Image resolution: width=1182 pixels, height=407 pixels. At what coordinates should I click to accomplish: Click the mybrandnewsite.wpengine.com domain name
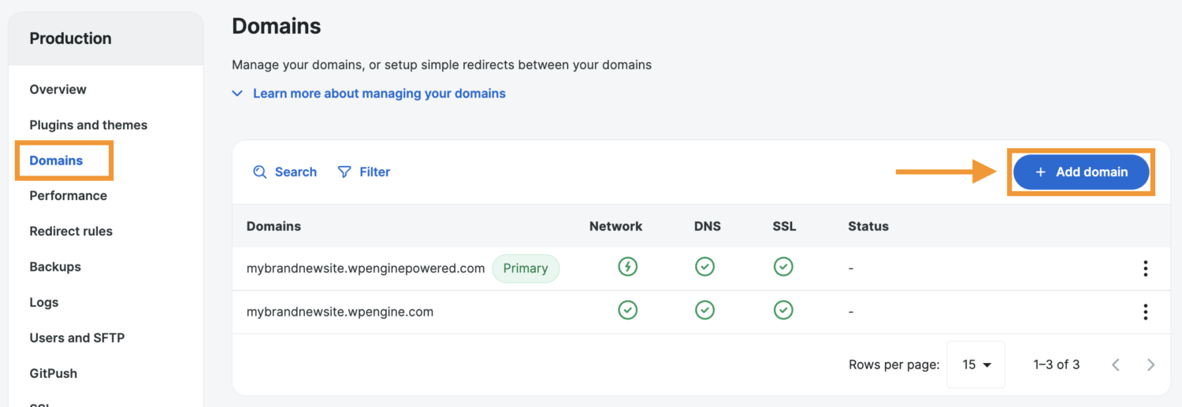[340, 312]
